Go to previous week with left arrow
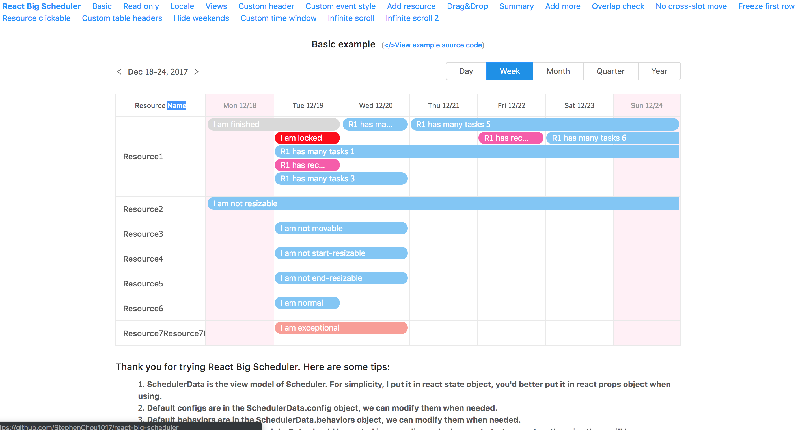This screenshot has height=430, width=798. point(120,71)
